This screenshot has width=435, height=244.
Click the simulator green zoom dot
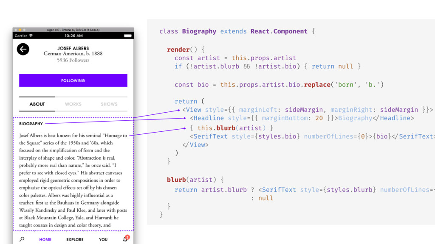point(24,30)
